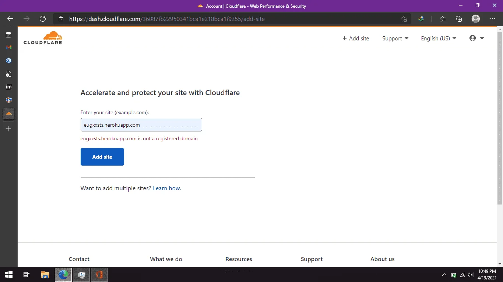Open the Cloudflare account user menu
Image resolution: width=503 pixels, height=282 pixels.
[476, 38]
